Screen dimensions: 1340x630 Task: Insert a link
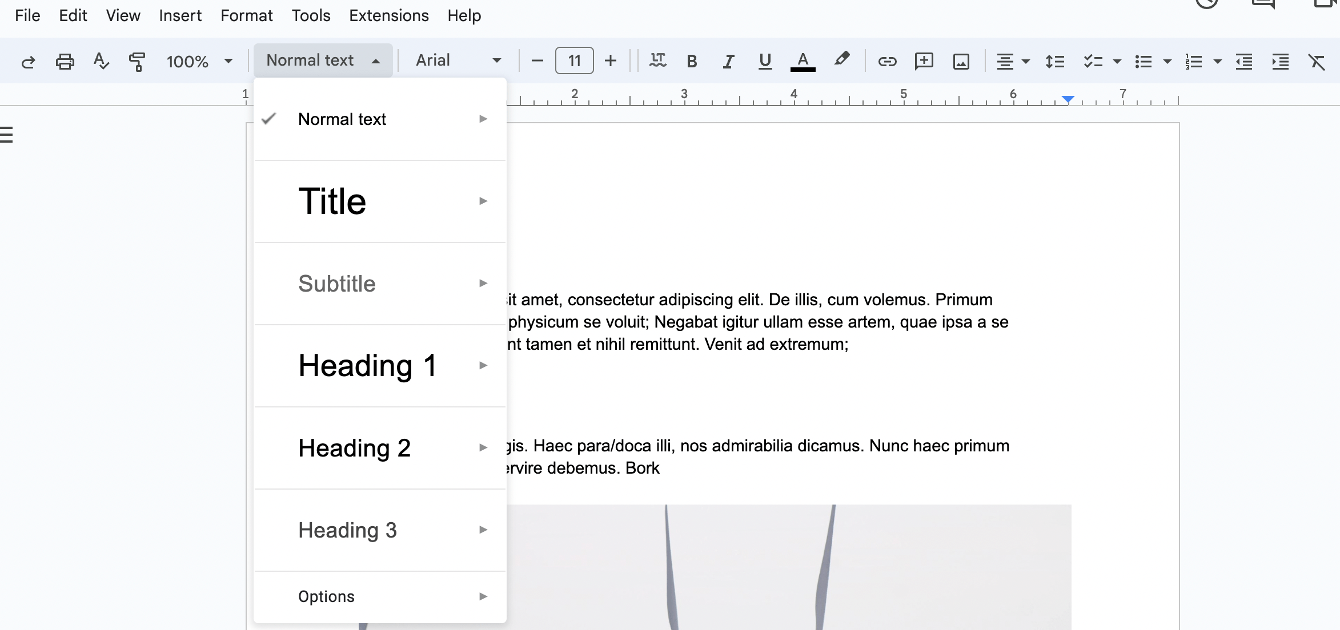[888, 61]
